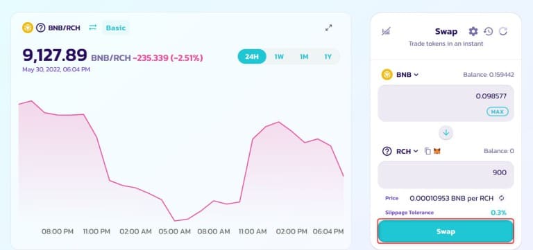Viewport: 533px width, 250px height.
Task: Hide the price chart via chart icon
Action: [x=386, y=31]
